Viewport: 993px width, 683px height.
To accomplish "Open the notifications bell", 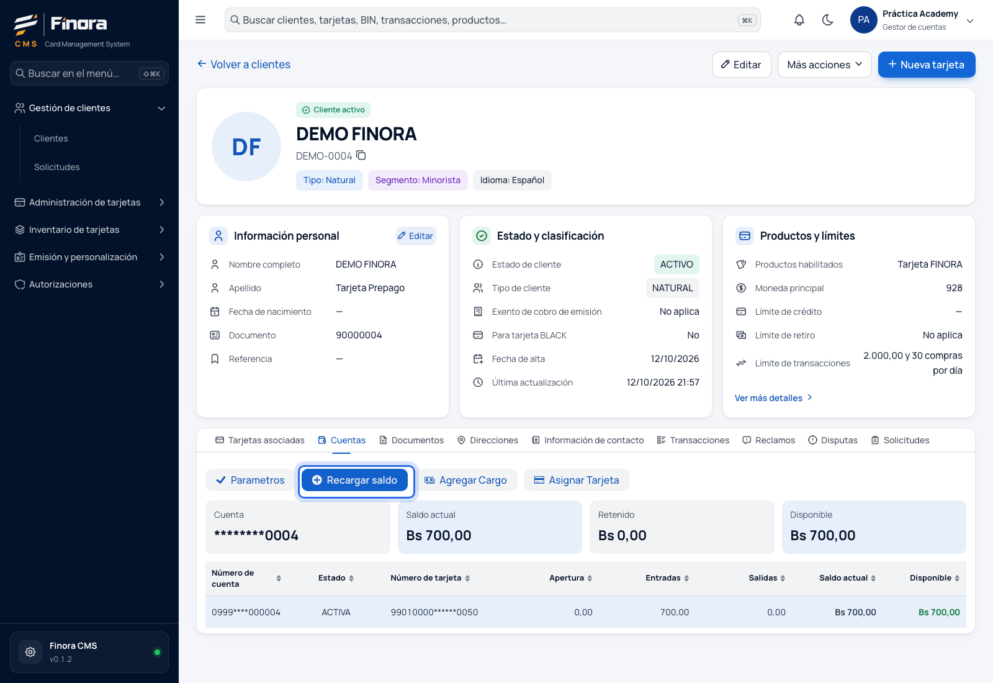I will tap(799, 20).
